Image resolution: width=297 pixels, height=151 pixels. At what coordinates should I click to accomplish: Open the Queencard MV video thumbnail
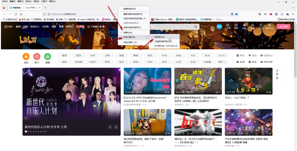coord(147,81)
